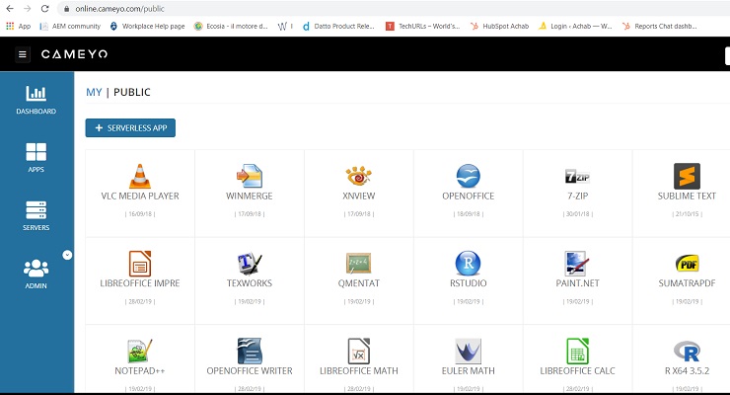Open the SumatraPDF app icon
This screenshot has width=730, height=395.
[x=687, y=263]
